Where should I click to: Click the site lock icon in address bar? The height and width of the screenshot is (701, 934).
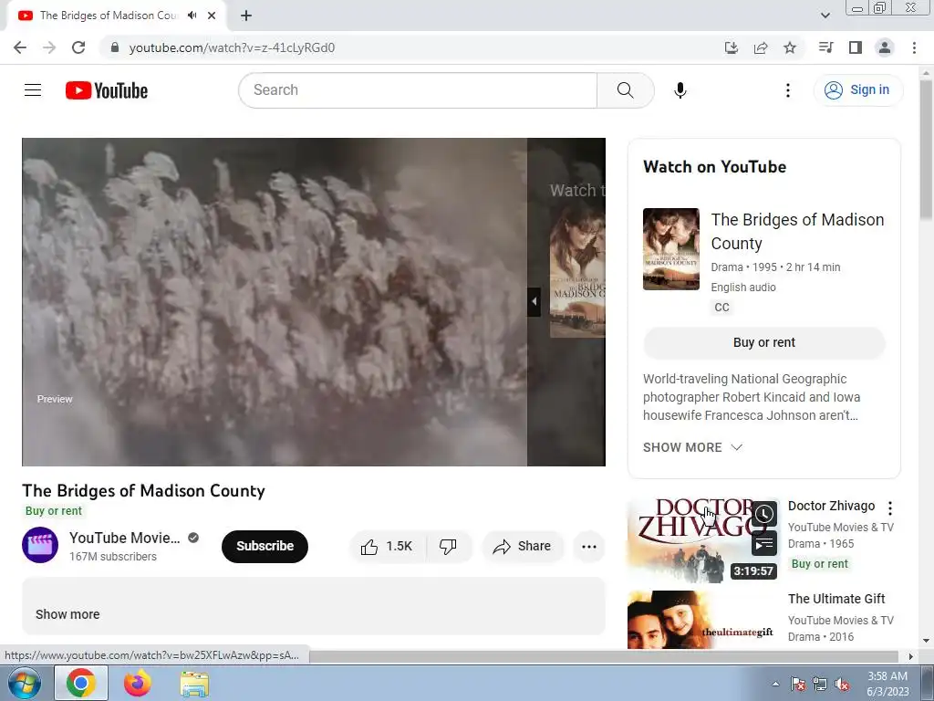click(x=115, y=47)
